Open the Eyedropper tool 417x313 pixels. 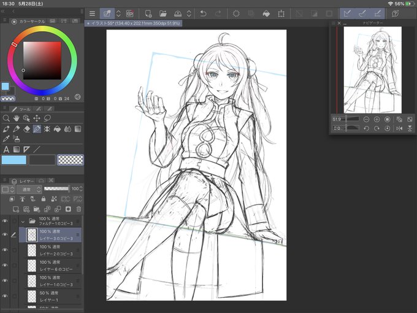click(6, 139)
